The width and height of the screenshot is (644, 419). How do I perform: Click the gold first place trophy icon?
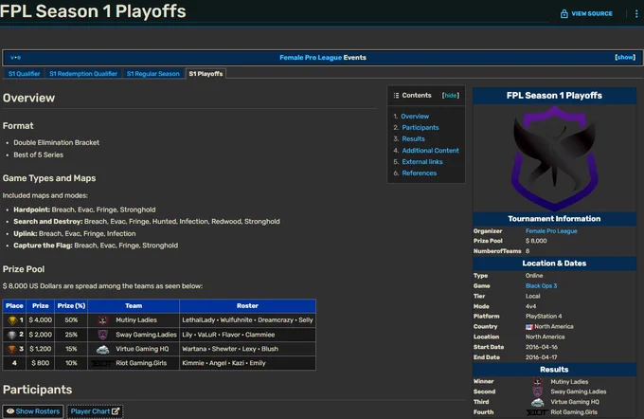pyautogui.click(x=12, y=319)
